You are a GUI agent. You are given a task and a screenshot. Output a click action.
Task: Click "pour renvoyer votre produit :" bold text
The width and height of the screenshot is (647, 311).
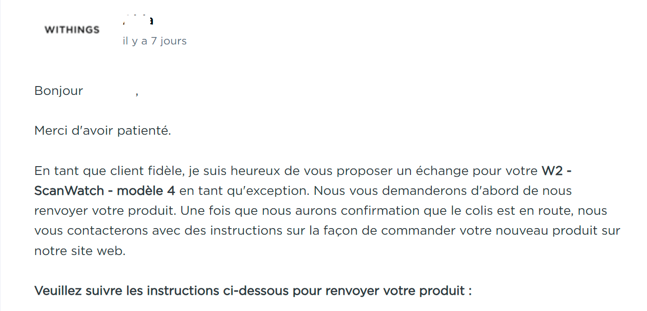pyautogui.click(x=382, y=291)
